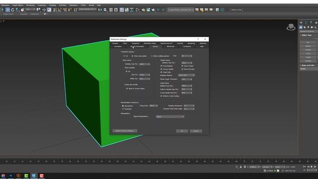
Task: Click the selection lock icon in status bar
Action: pos(240,167)
